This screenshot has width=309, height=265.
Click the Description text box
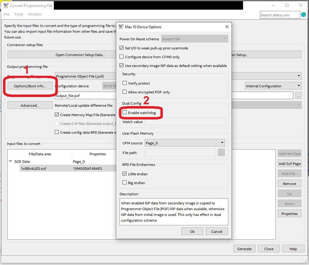174,212
